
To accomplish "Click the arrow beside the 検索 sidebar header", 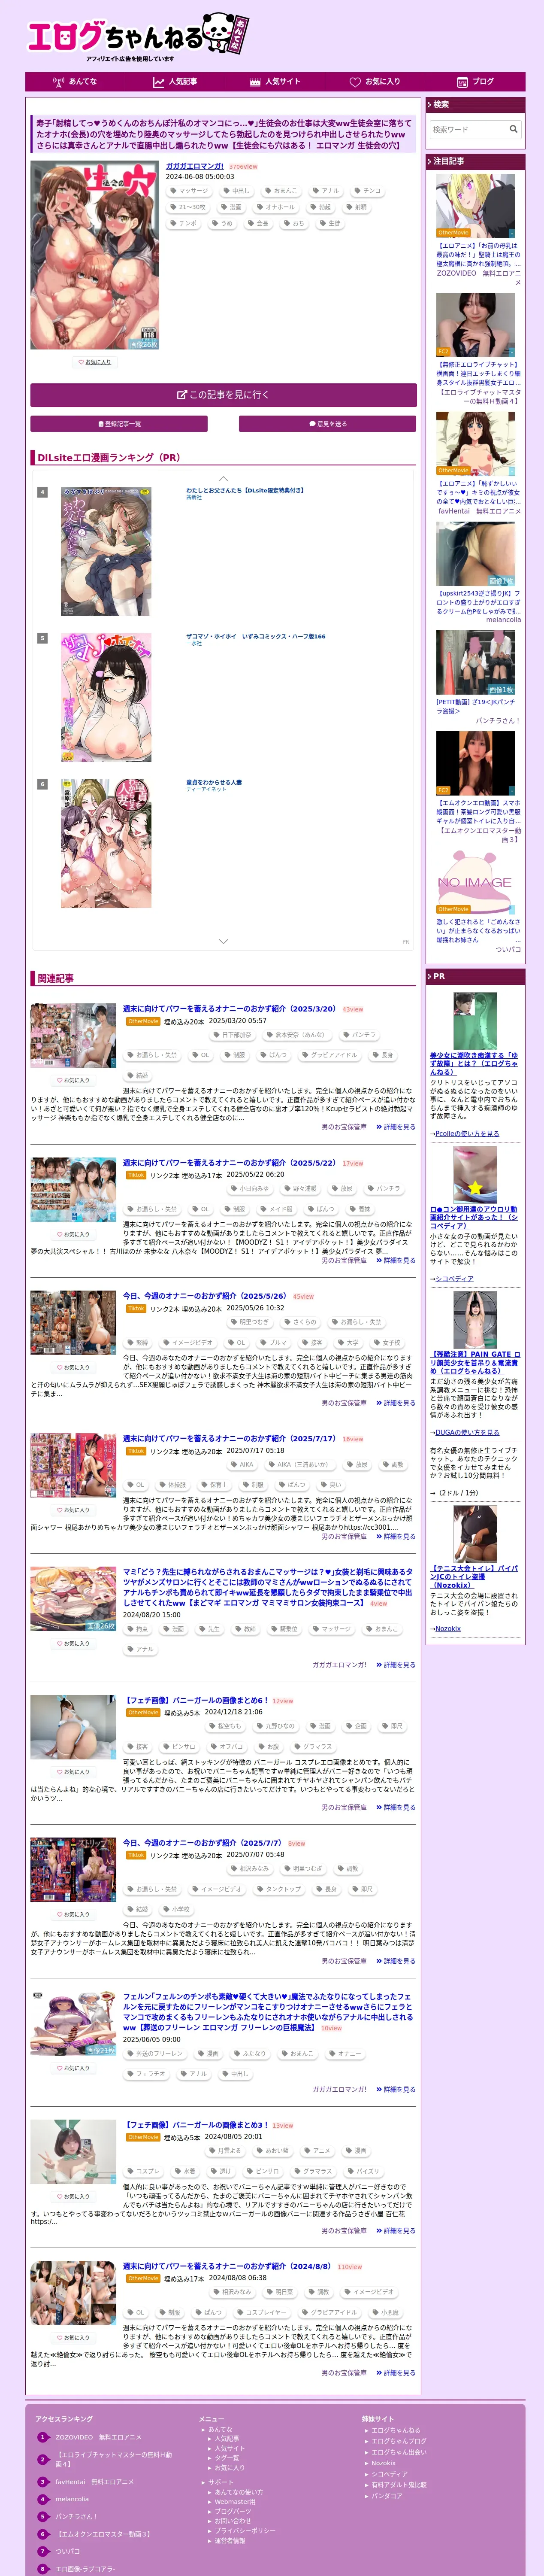I will point(430,105).
